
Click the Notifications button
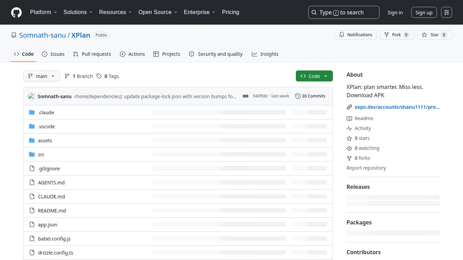[x=355, y=35]
